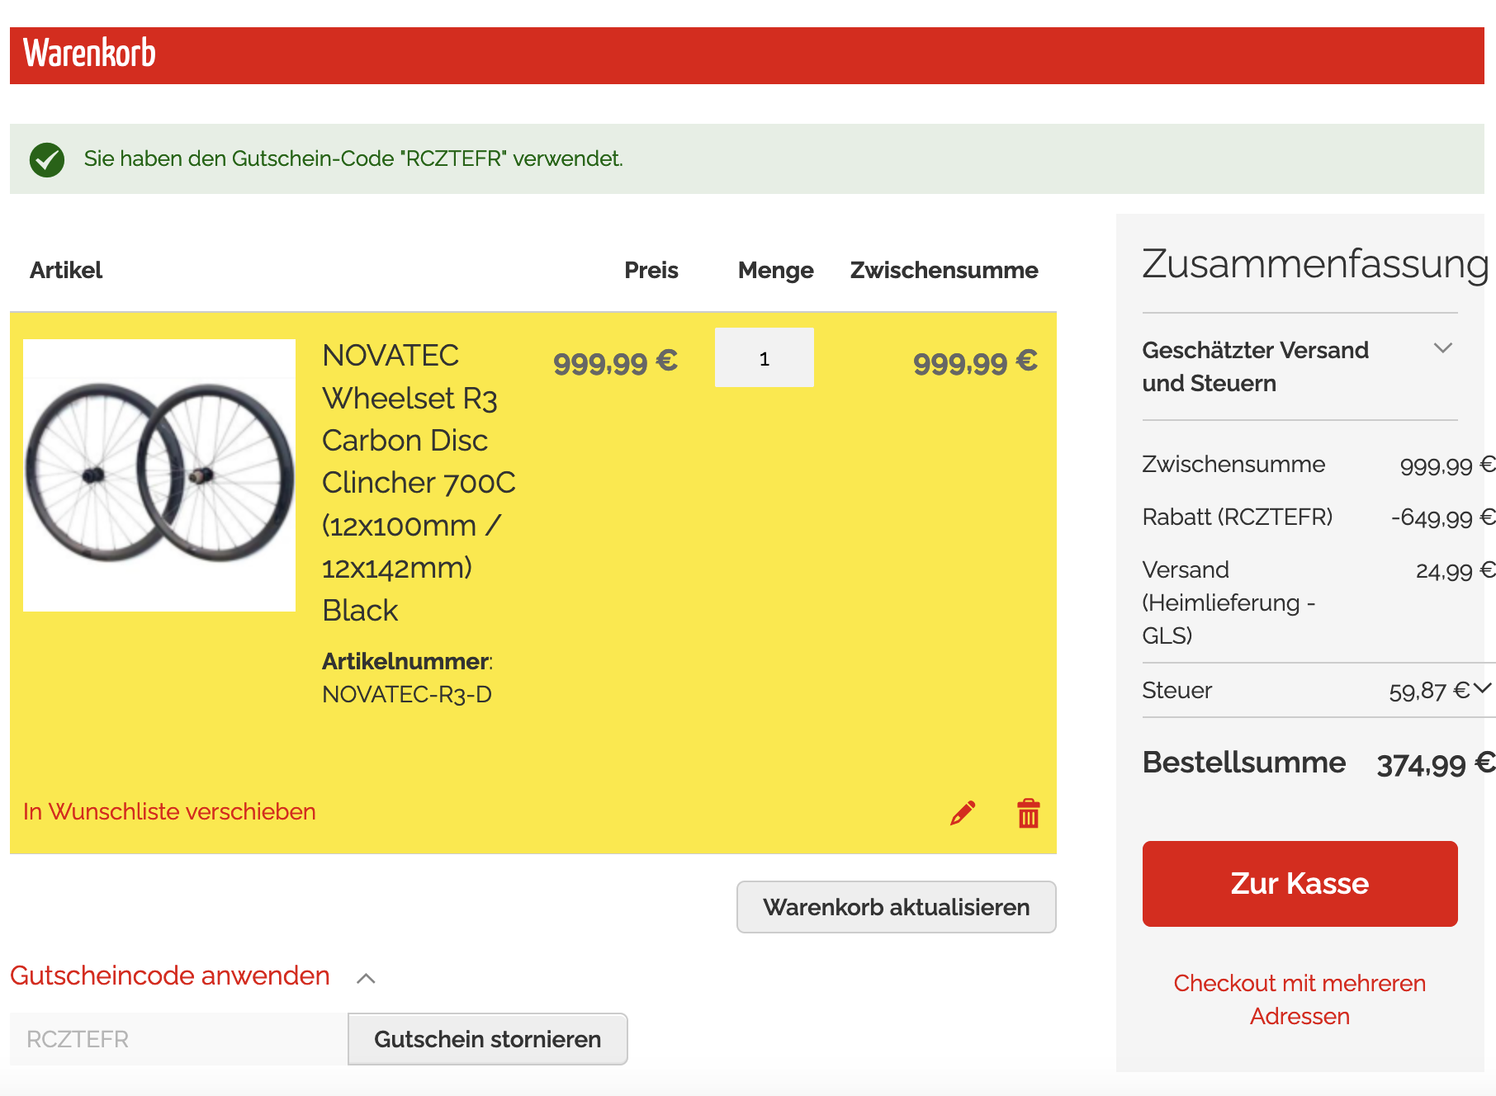Click the coupon code field RCZTEFR
The width and height of the screenshot is (1496, 1096).
click(178, 1039)
